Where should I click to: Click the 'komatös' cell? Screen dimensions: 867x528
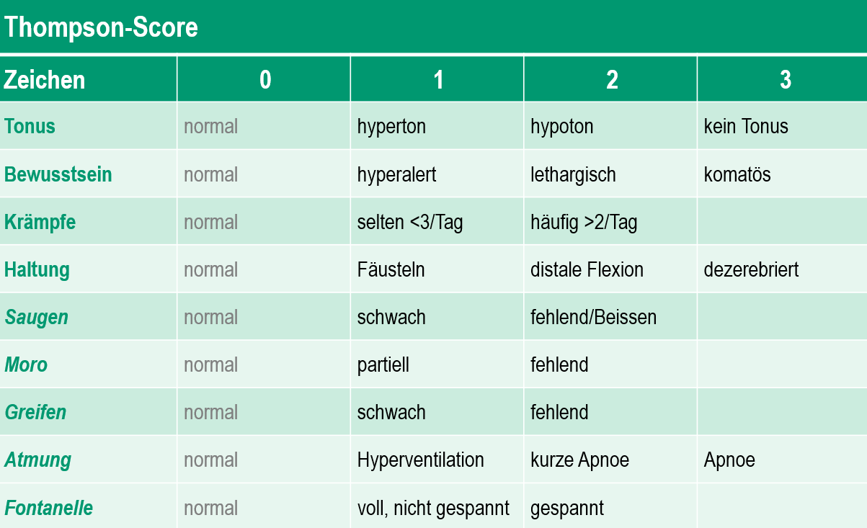point(737,174)
